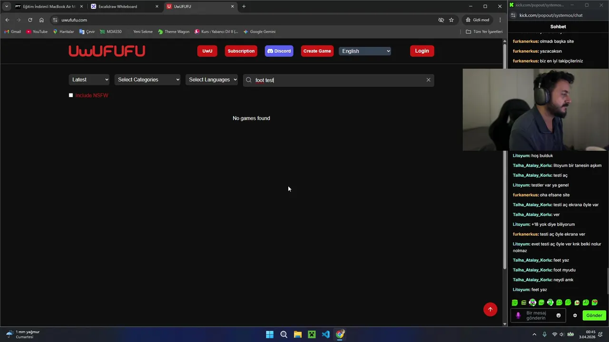Screen dimensions: 609x342
Task: Click the browser Back arrow
Action: click(x=7, y=20)
